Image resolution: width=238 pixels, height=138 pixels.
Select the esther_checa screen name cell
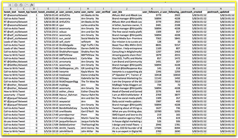[70, 91]
